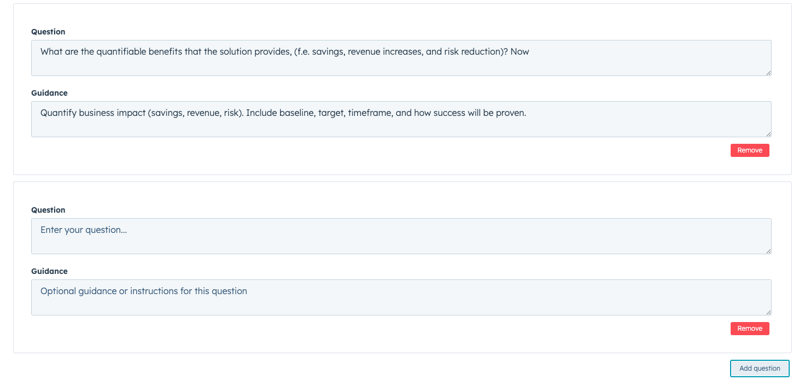Click the 'Quantify business impact' guidance text box
The image size is (805, 386).
(x=401, y=119)
